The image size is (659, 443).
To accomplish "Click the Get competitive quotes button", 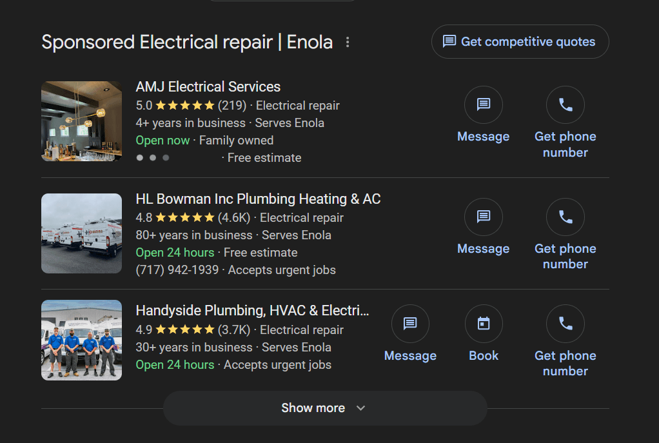I will click(x=520, y=41).
